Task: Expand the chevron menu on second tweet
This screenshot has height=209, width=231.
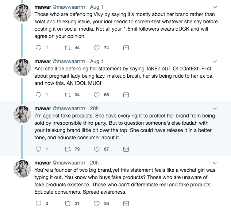Action: pos(215,61)
